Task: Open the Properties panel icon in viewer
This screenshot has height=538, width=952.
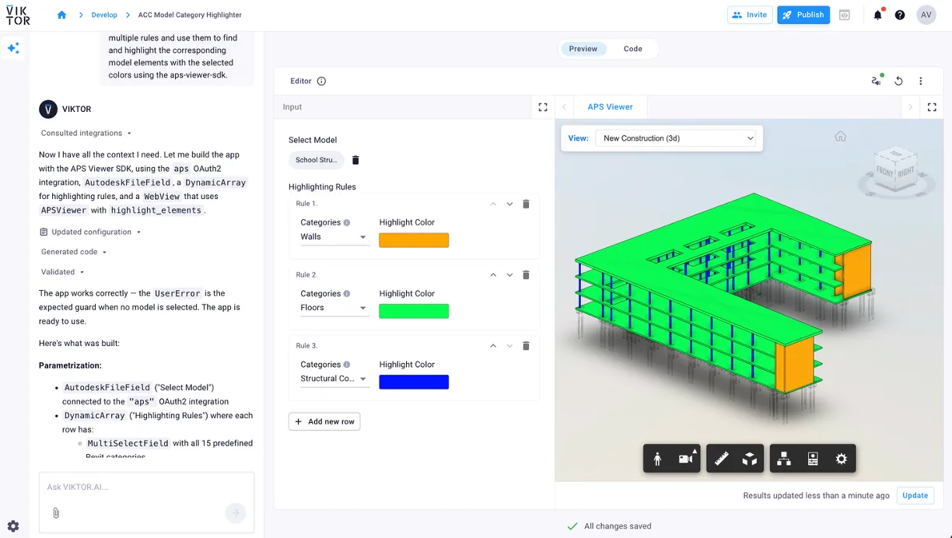Action: pos(813,459)
